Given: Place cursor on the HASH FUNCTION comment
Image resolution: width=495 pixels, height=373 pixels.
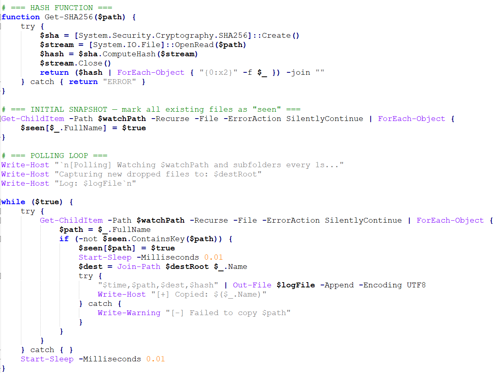Looking at the screenshot, I should (57, 8).
